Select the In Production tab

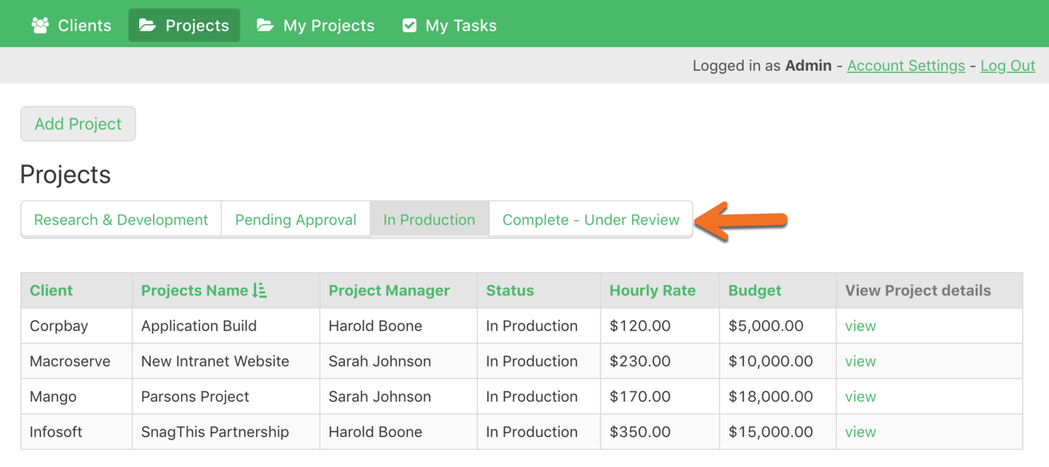pyautogui.click(x=429, y=220)
